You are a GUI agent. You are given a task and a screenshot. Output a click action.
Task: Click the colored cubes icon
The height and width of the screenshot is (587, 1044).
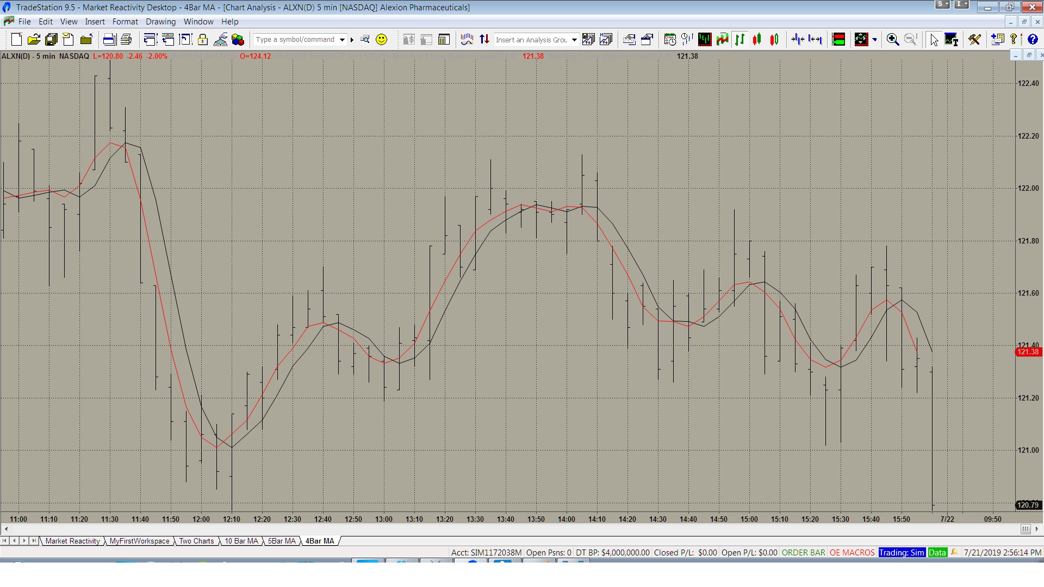pyautogui.click(x=238, y=39)
